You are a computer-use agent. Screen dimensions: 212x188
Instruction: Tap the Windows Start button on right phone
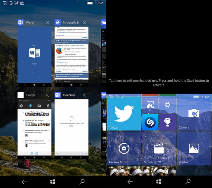pos(159,182)
